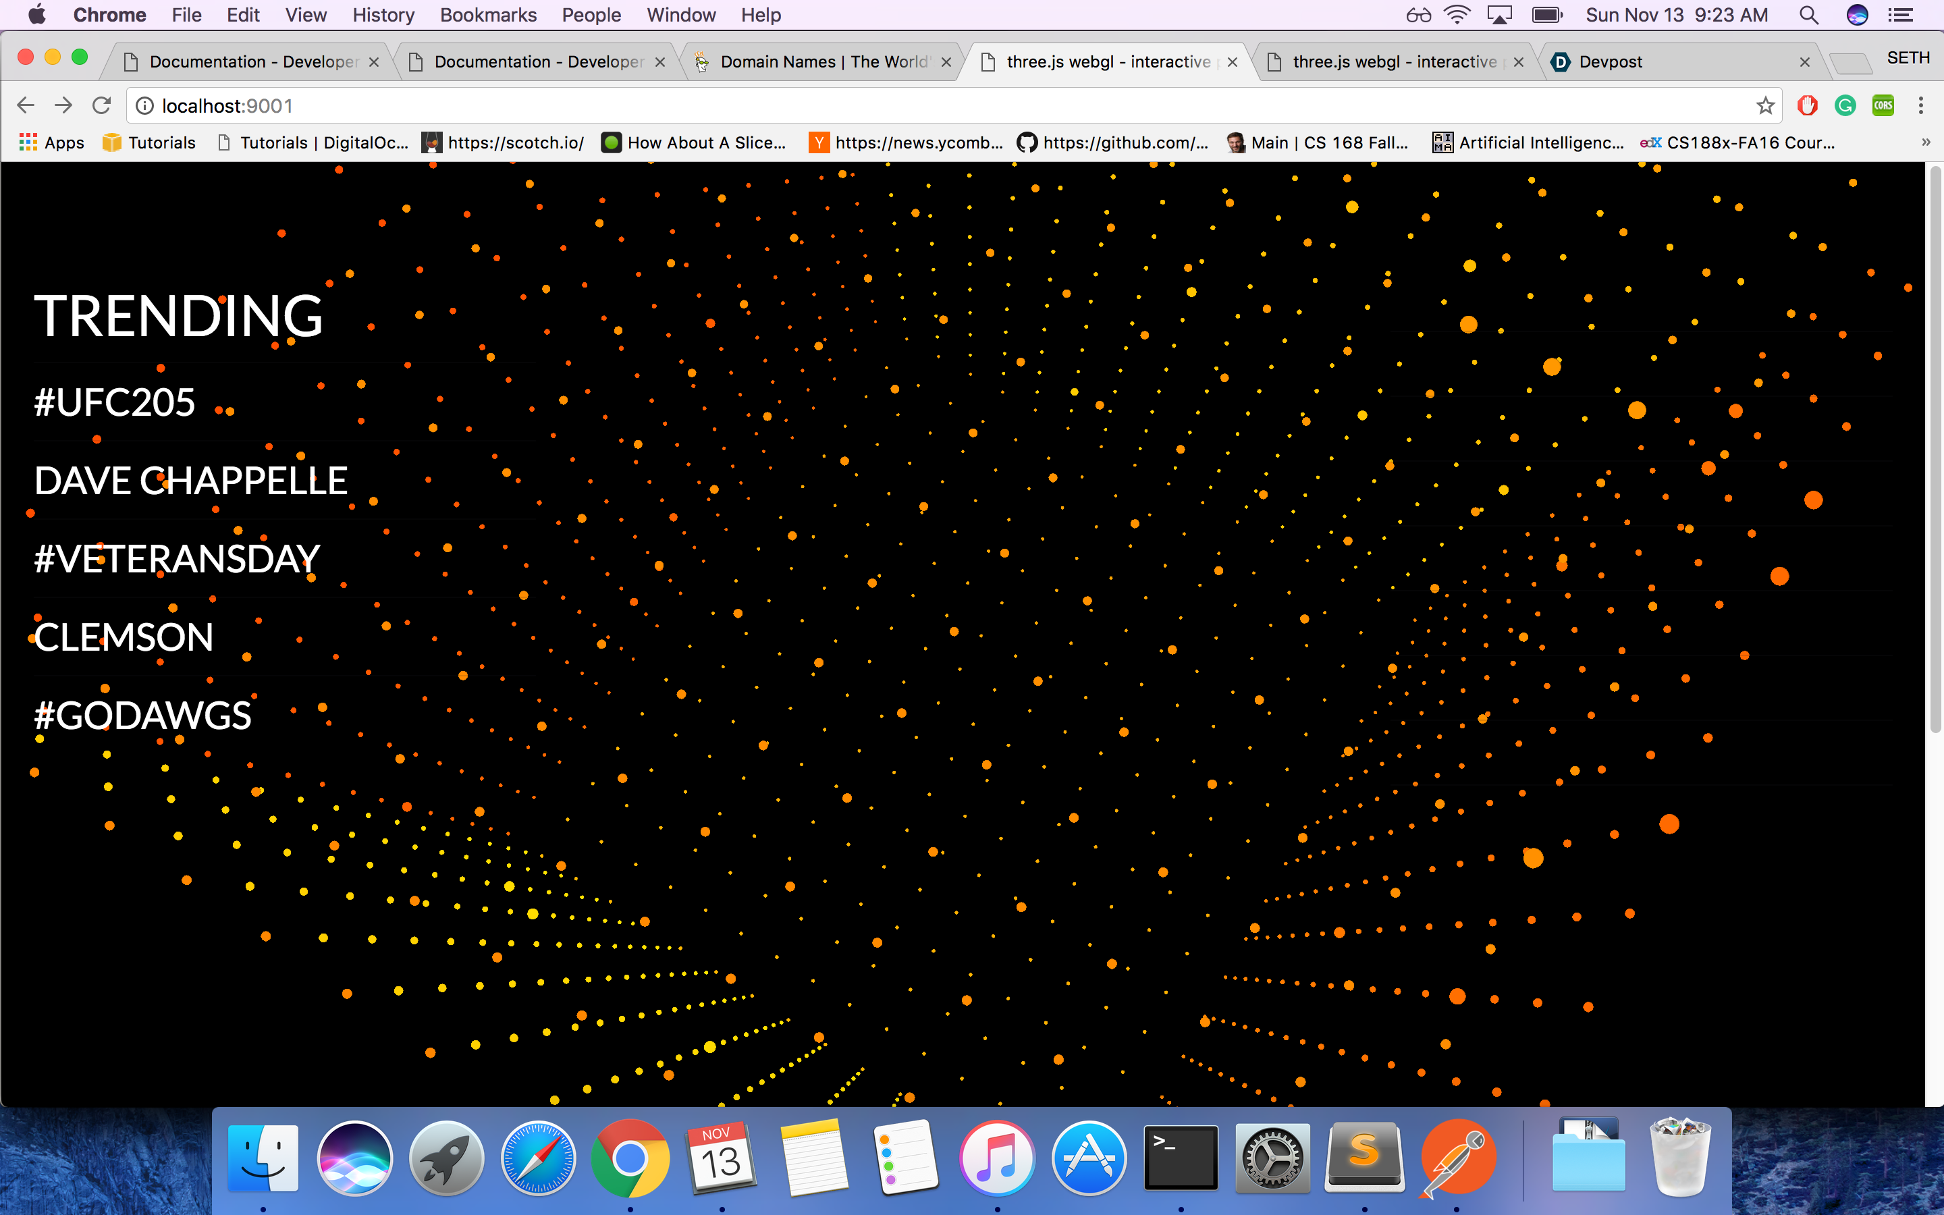Click the page's vertical scrollbar
Image resolution: width=1944 pixels, height=1215 pixels.
pyautogui.click(x=1935, y=450)
